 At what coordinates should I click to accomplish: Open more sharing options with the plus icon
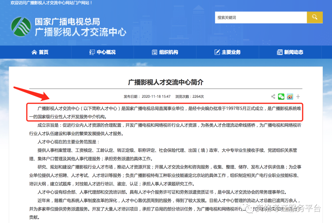(x=298, y=97)
